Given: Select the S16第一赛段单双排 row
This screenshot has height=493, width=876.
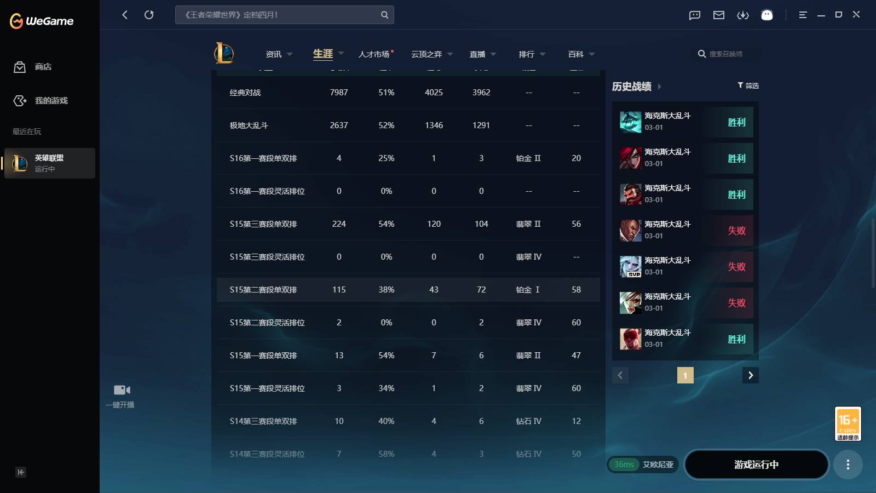Looking at the screenshot, I should 408,158.
